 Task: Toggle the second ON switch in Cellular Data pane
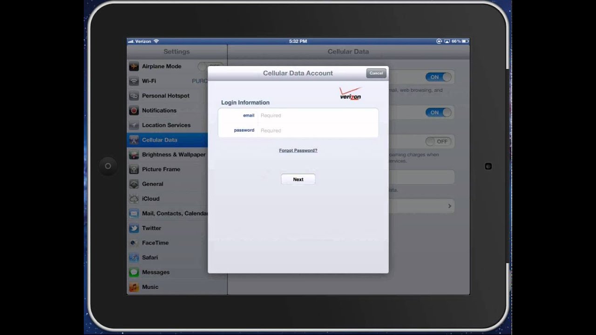click(438, 113)
